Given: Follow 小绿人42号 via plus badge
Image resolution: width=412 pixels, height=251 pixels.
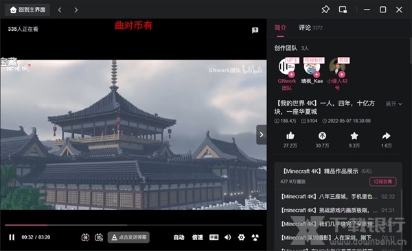Looking at the screenshot, I should pos(341,74).
